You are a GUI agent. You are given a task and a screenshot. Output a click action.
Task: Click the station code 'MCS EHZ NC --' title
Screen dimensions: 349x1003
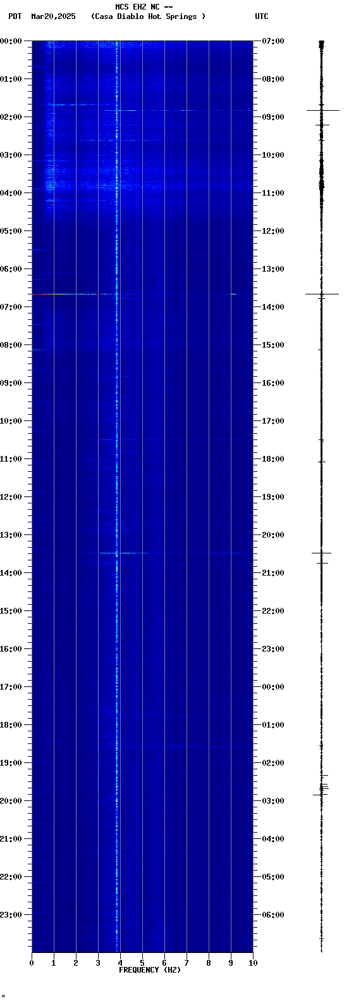pos(144,7)
